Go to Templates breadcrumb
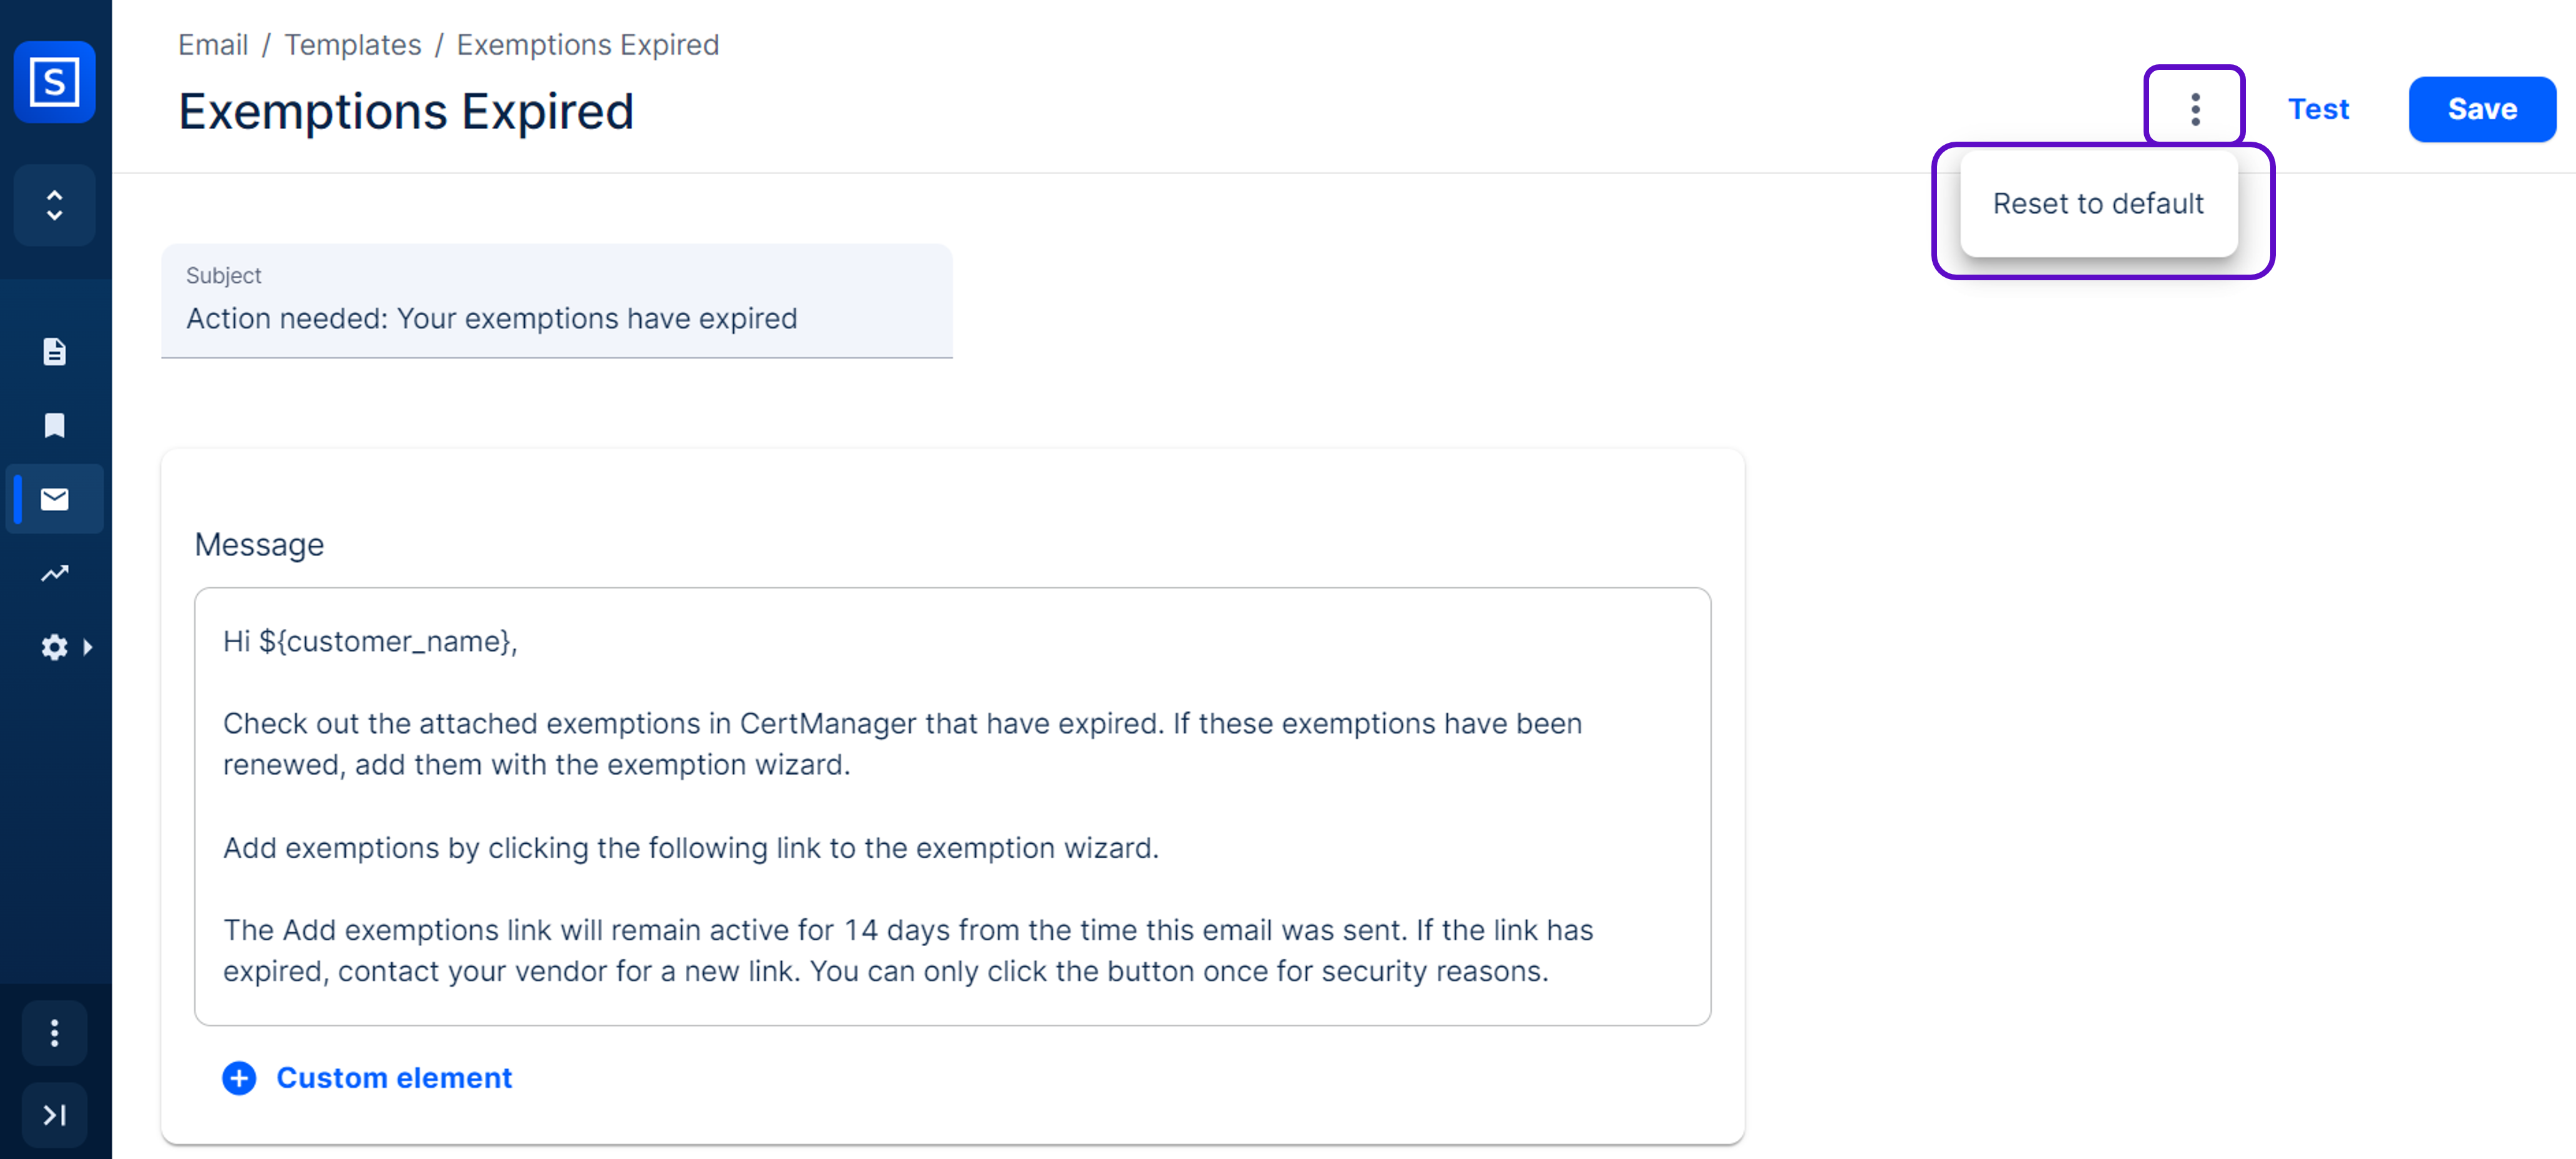 (353, 45)
